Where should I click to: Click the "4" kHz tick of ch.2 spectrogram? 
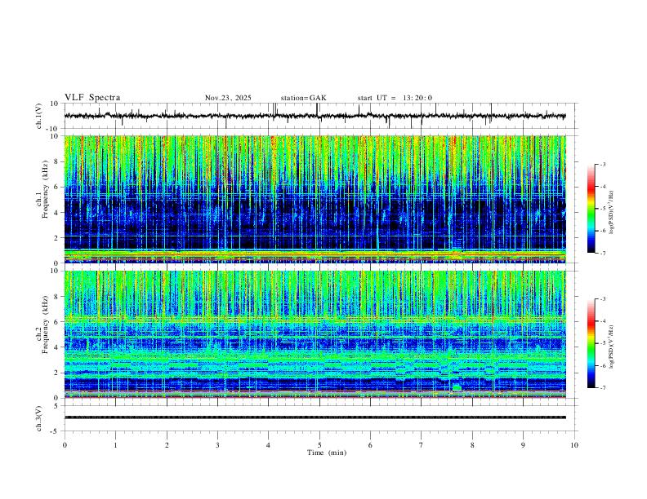coord(56,347)
